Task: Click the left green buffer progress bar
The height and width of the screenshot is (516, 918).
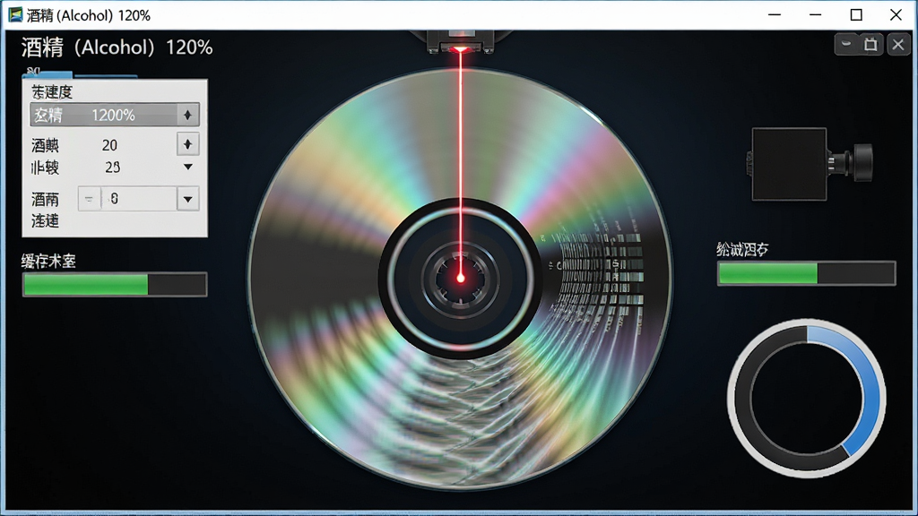Action: [x=115, y=285]
